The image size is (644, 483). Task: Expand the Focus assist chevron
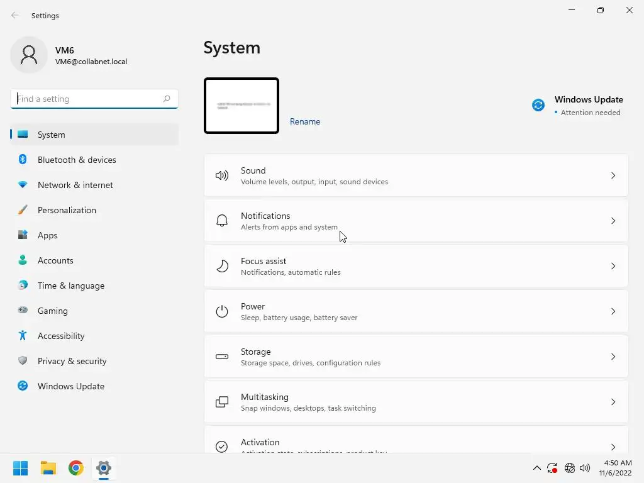pyautogui.click(x=613, y=266)
